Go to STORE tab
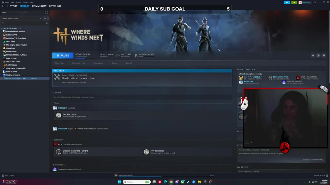The height and width of the screenshot is (185, 330). pos(14,6)
